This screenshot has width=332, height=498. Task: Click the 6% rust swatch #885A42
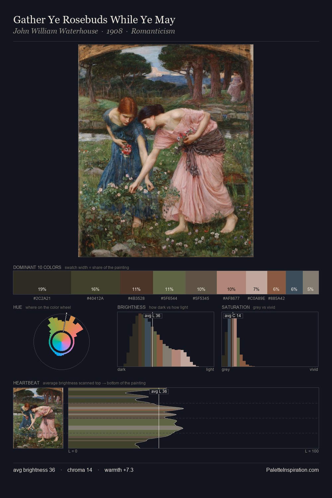tap(277, 283)
